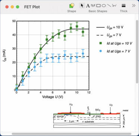Expand toolbar overflow chevron
The height and width of the screenshot is (136, 139).
click(x=133, y=6)
